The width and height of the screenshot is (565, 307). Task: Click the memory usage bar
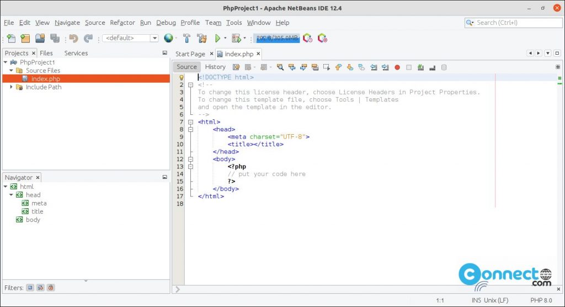click(276, 38)
